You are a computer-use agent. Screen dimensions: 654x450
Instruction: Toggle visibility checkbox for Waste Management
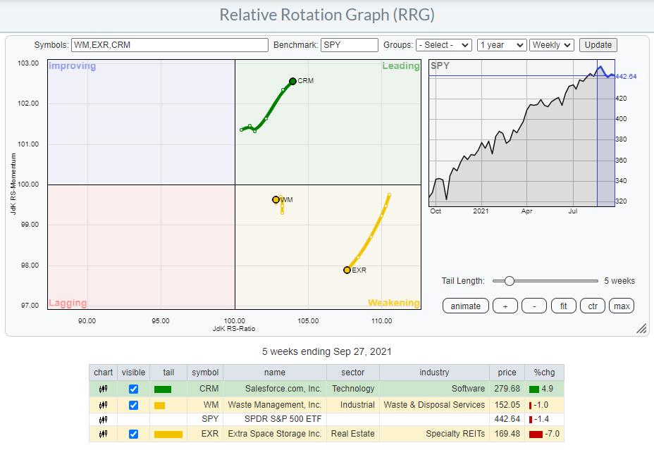(133, 405)
